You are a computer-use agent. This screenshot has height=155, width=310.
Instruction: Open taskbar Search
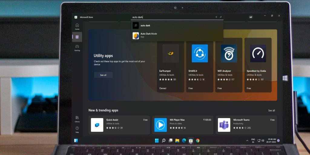(163, 140)
